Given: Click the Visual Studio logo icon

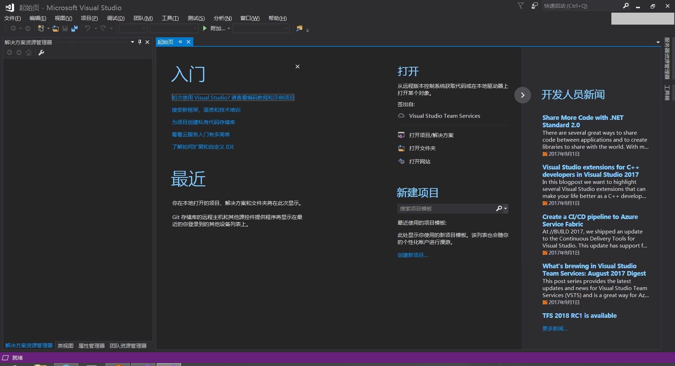Looking at the screenshot, I should tap(9, 7).
